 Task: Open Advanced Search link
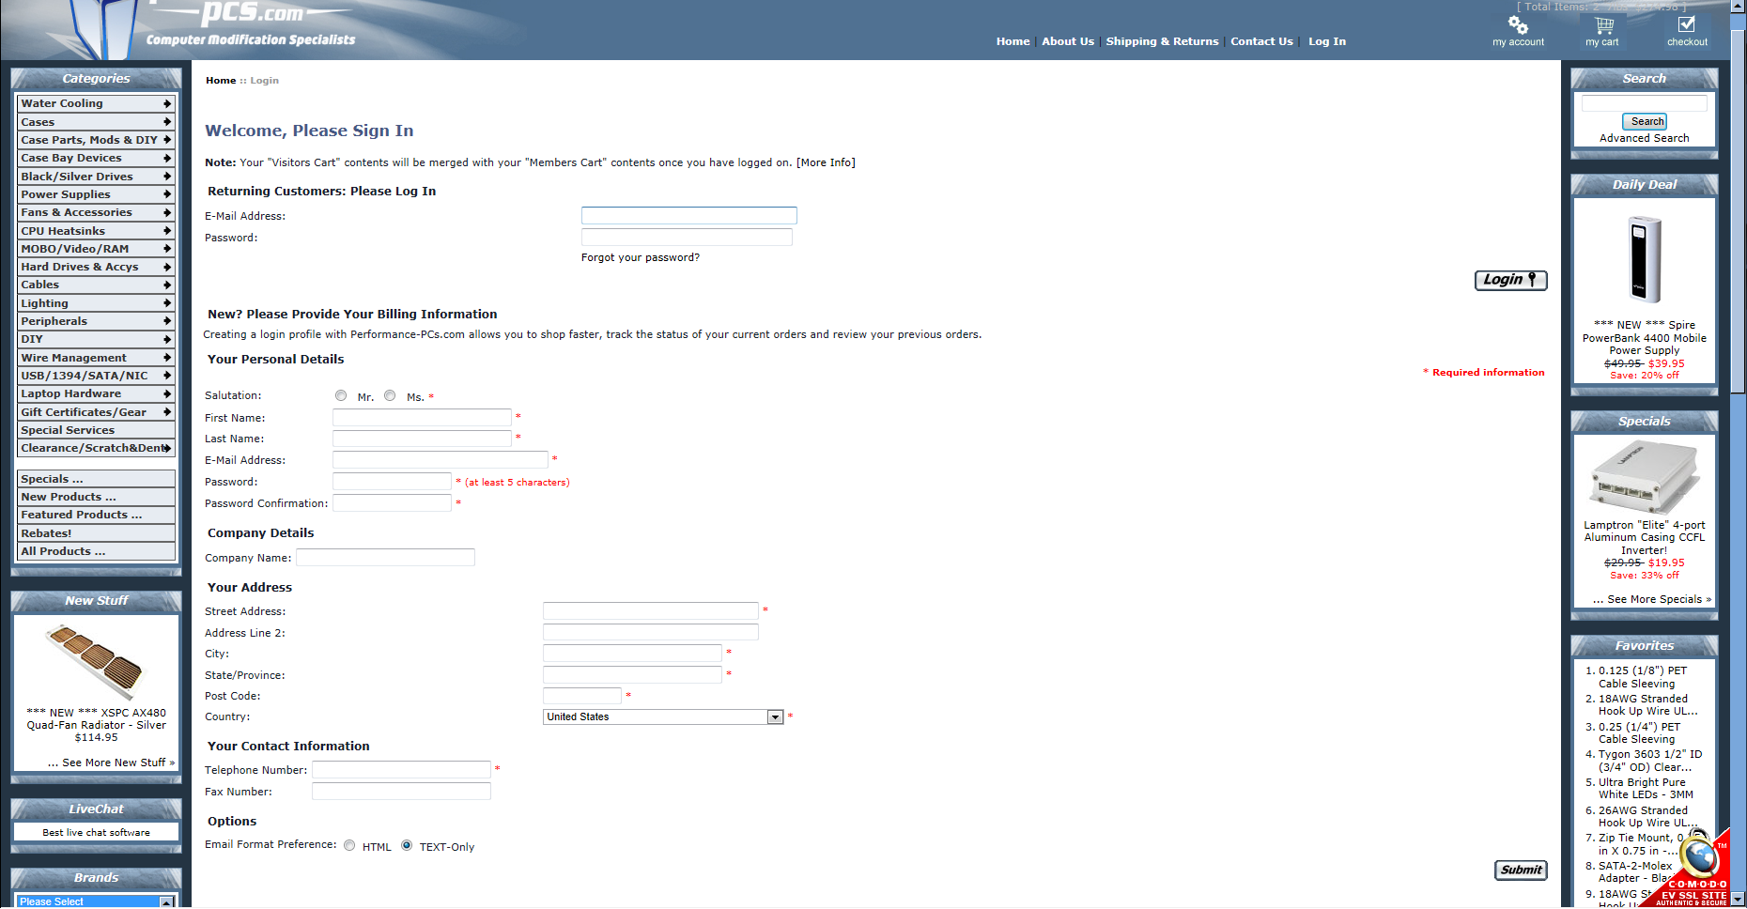coord(1644,138)
